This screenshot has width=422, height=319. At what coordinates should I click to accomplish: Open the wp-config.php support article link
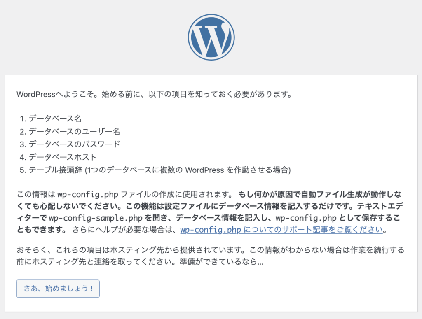pos(281,230)
